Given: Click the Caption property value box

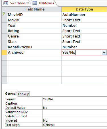Looking at the screenshot, I should click(75, 103).
